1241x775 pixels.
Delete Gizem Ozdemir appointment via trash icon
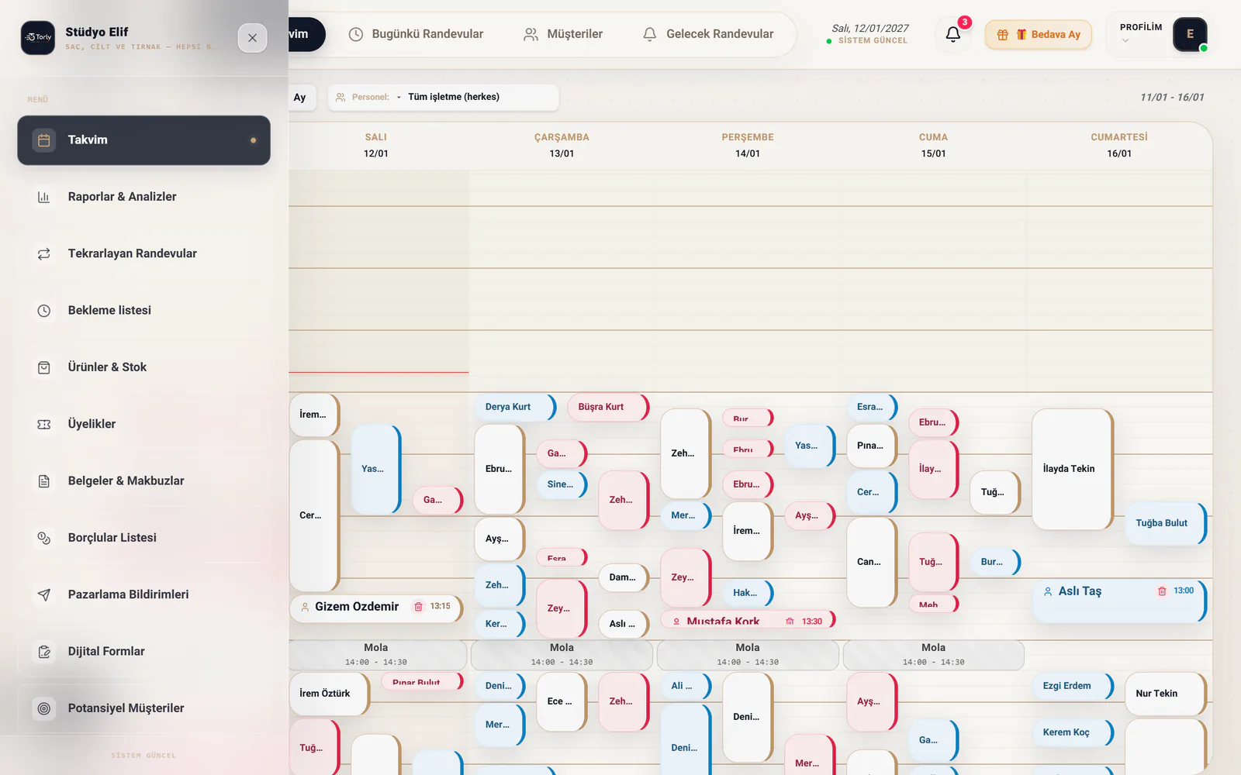click(419, 607)
